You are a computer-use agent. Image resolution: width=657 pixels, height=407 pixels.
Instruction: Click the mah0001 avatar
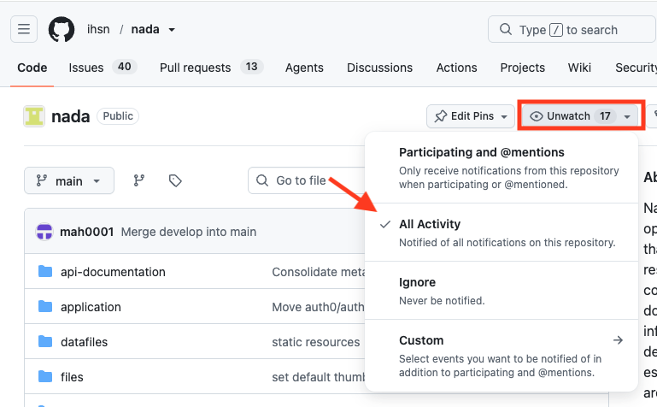44,232
